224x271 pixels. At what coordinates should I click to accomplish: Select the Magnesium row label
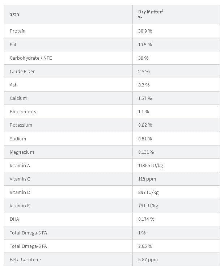[22, 152]
